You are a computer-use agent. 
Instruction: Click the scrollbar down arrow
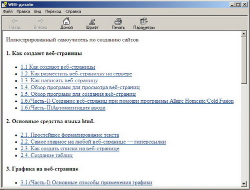click(243, 184)
